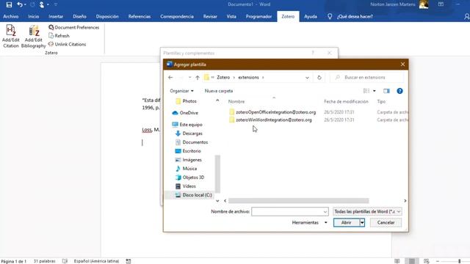Screen dimensions: 470x264
Task: Switch to the Vista ribbon tab
Action: (231, 16)
